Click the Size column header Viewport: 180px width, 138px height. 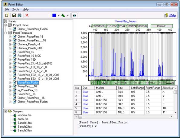coord(123,88)
